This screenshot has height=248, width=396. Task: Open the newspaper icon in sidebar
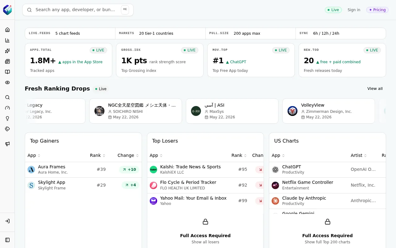(7, 61)
